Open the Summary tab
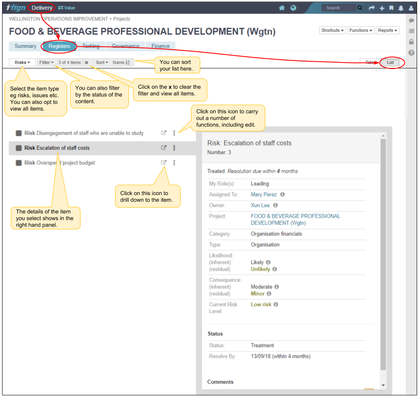The width and height of the screenshot is (420, 397). click(25, 46)
